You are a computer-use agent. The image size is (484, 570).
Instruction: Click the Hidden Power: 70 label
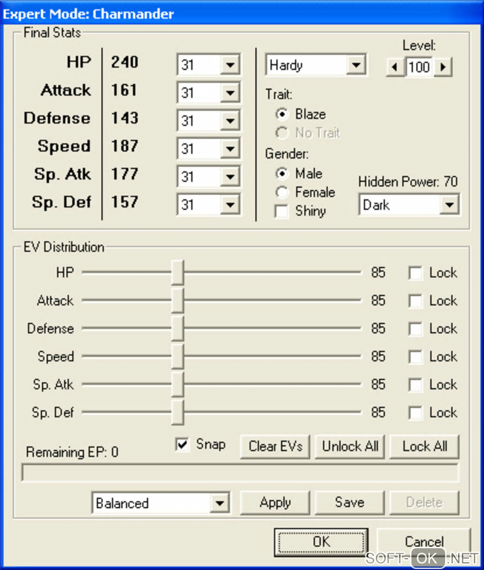[x=408, y=182]
